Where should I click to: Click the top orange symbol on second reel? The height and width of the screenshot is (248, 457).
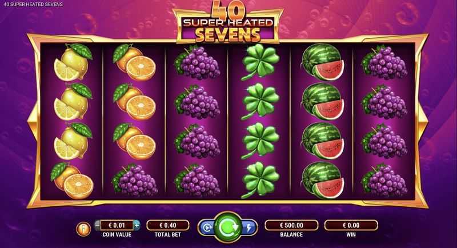pyautogui.click(x=134, y=62)
